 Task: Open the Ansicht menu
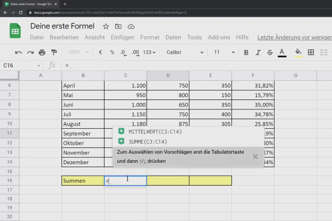pos(95,37)
